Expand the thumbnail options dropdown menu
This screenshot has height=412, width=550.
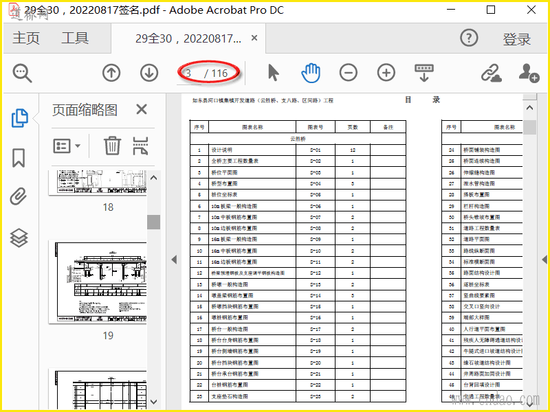67,146
